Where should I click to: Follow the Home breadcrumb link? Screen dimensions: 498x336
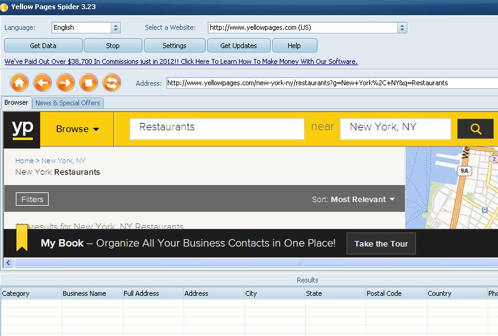pos(24,161)
